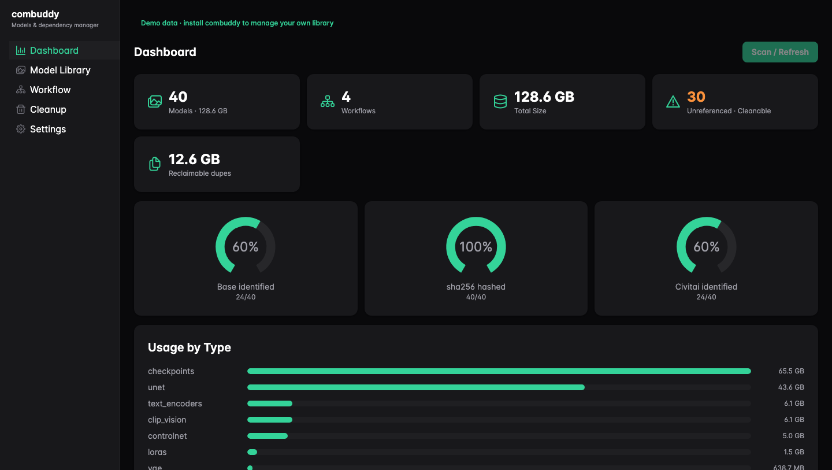The width and height of the screenshot is (832, 470).
Task: Click the unet usage bar
Action: (x=499, y=387)
